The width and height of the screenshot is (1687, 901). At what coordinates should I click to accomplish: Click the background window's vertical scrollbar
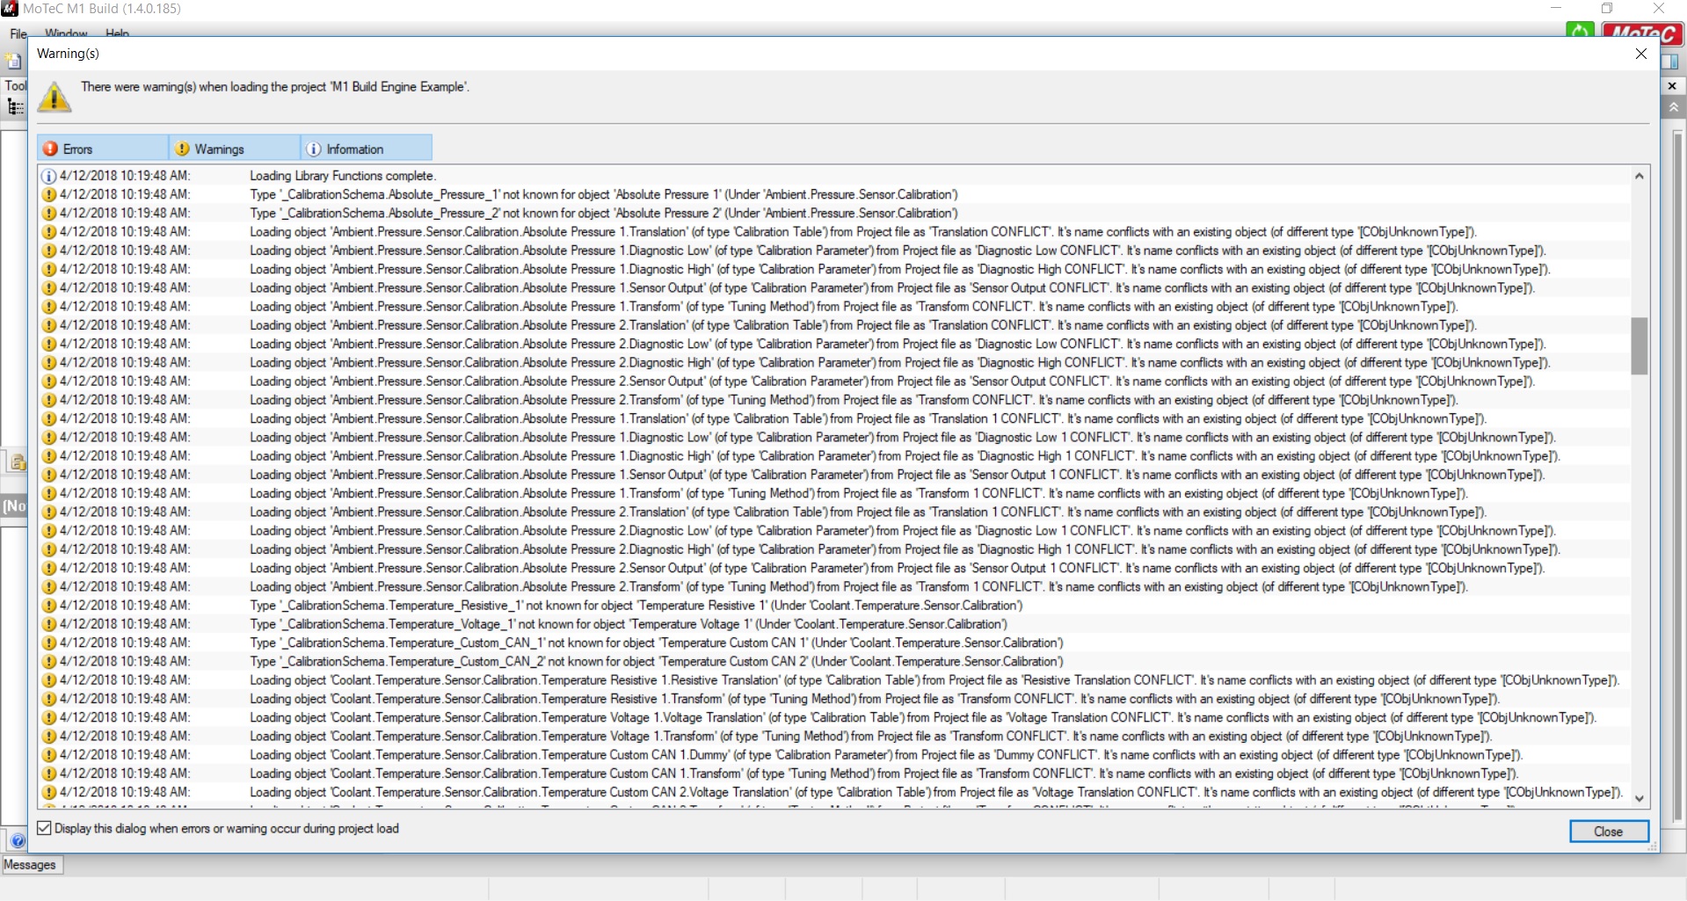(x=1677, y=475)
